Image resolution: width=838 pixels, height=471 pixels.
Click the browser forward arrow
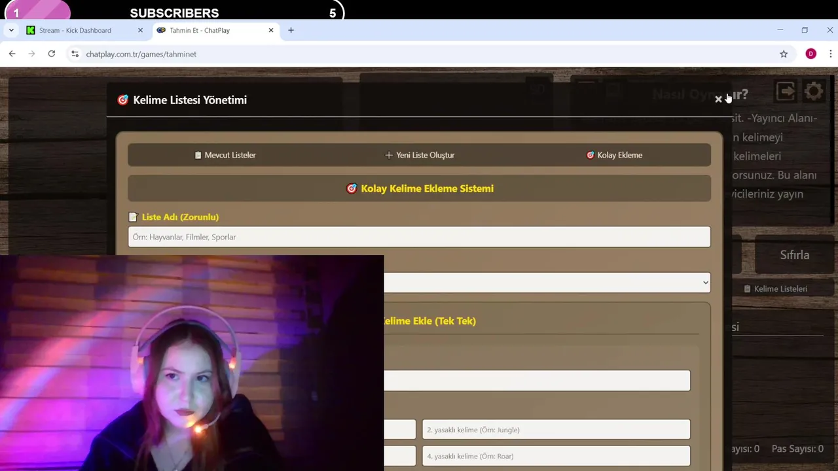pos(31,54)
